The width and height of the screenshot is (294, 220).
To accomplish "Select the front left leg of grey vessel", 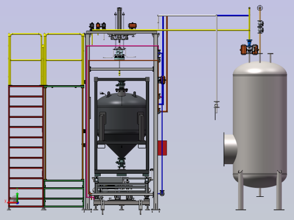I will pyautogui.click(x=240, y=190).
